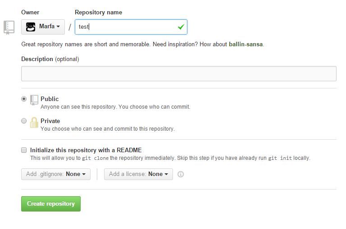Click the Repository name text field
This screenshot has width=346, height=229.
[x=131, y=27]
